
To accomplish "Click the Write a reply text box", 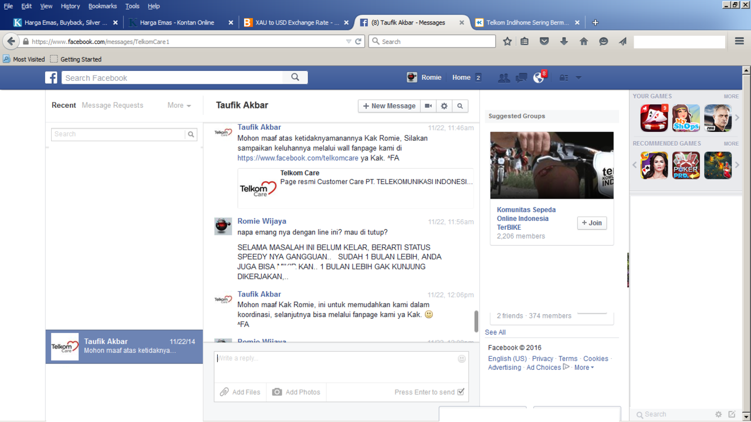I will coord(341,367).
